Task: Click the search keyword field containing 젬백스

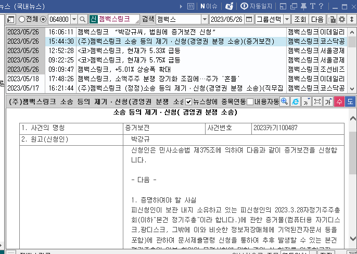Action: [178, 19]
